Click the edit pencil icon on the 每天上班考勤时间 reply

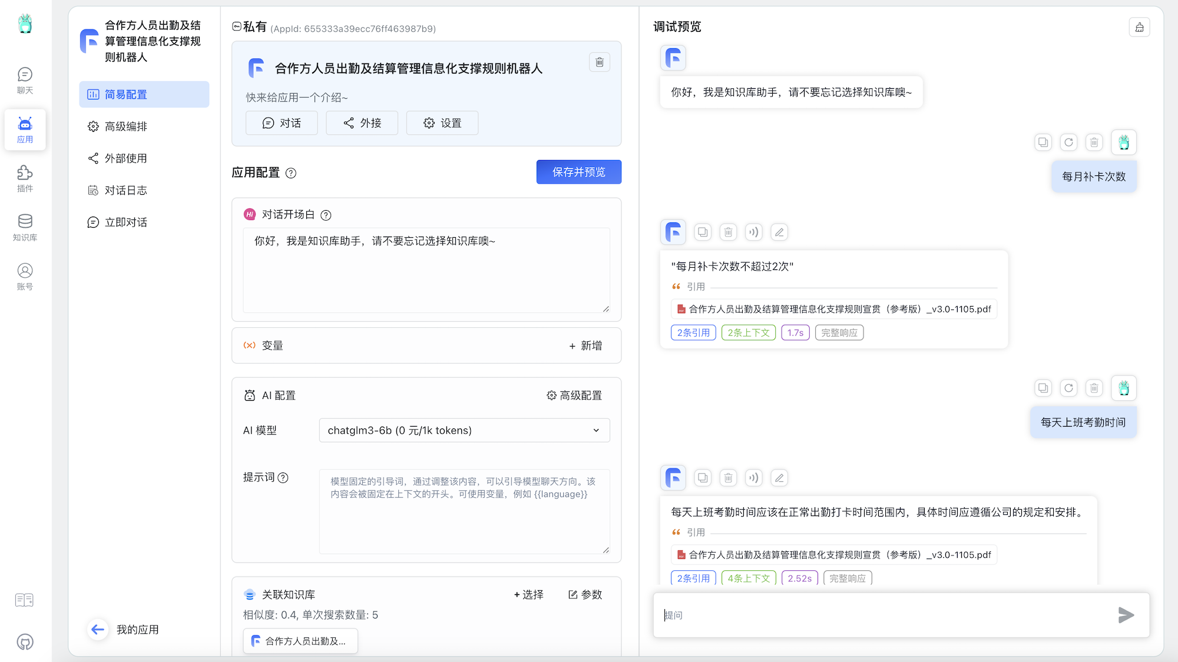point(779,478)
